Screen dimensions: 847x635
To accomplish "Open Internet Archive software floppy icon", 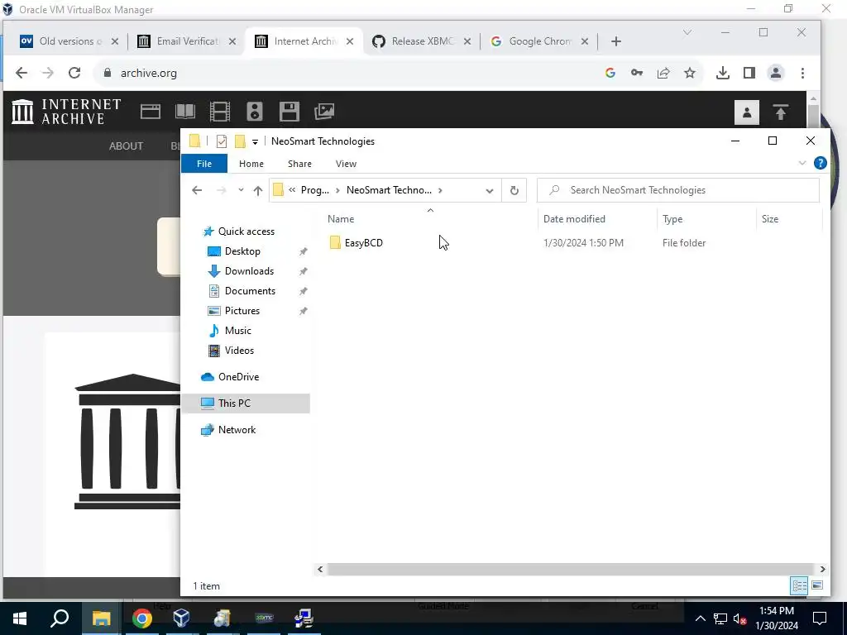I will point(289,112).
